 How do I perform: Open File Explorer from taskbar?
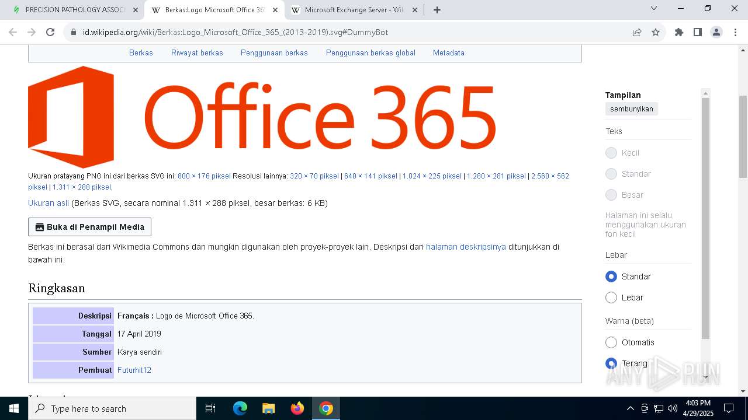click(269, 408)
